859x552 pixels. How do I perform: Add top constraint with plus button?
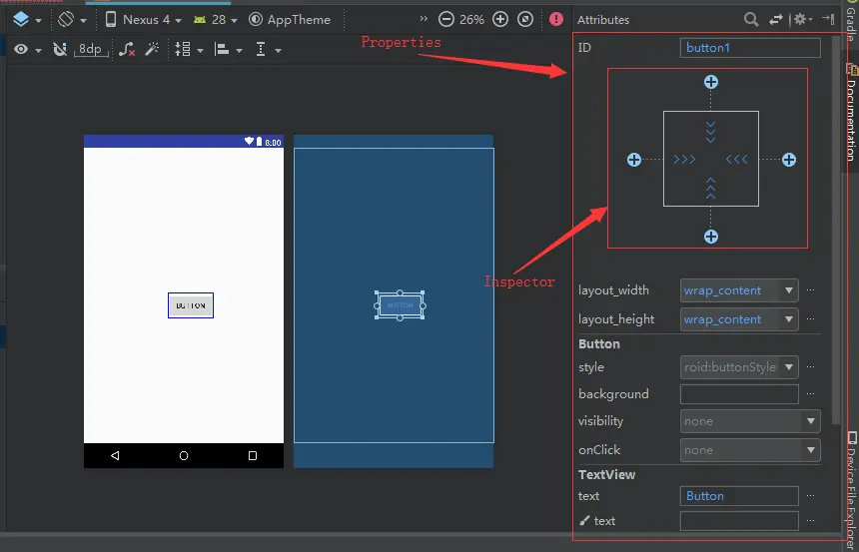(x=710, y=82)
